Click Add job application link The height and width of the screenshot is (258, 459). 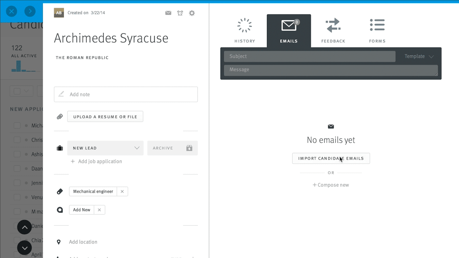pyautogui.click(x=96, y=161)
